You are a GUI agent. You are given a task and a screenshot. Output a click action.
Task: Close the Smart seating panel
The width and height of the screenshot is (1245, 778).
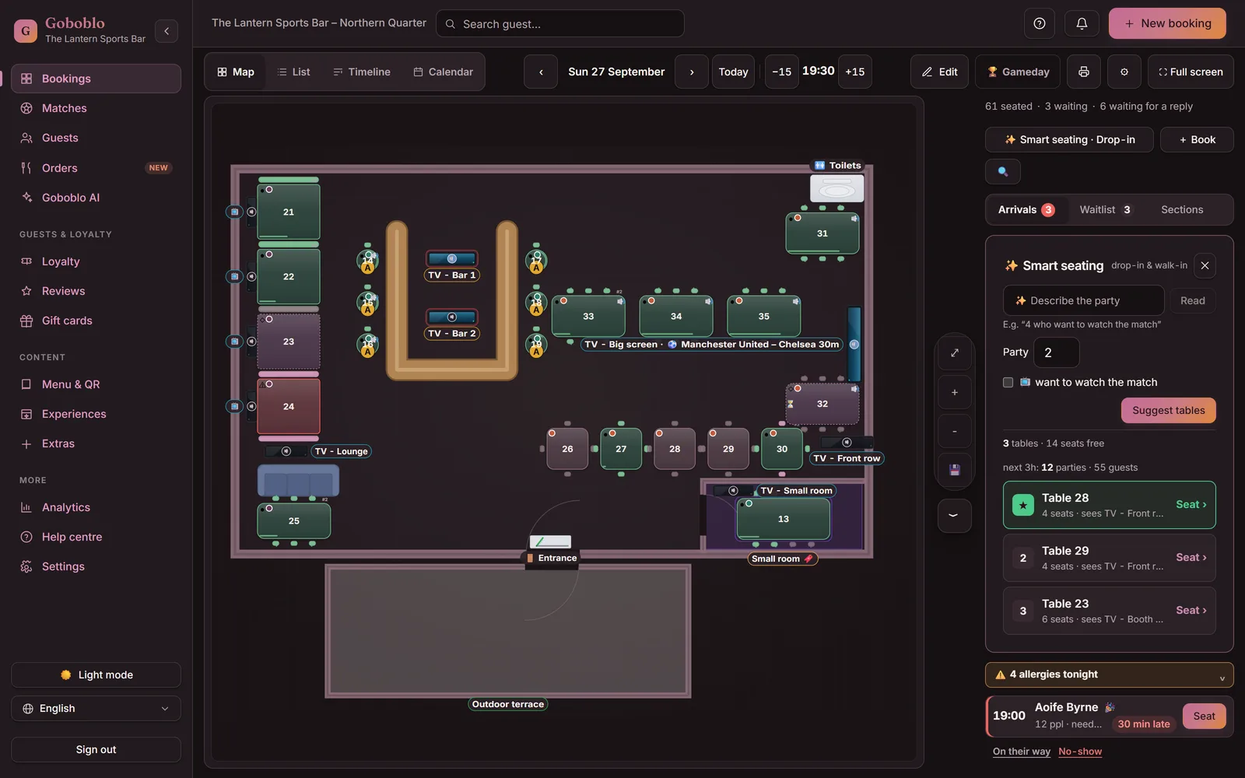[x=1205, y=265]
